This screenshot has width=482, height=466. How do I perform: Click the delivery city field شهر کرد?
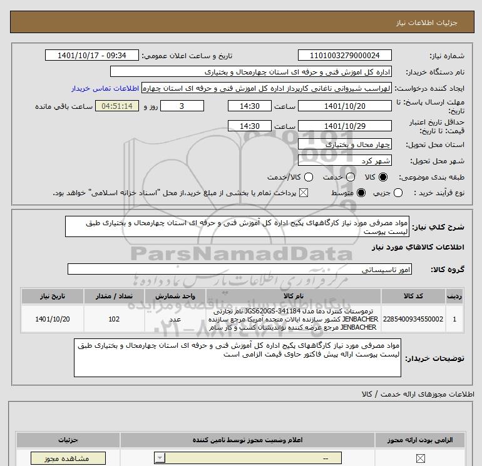click(344, 160)
